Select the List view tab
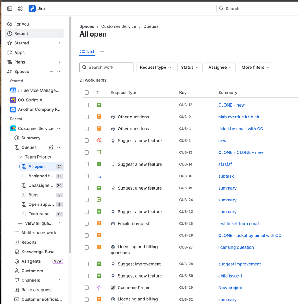This screenshot has height=304, width=298. click(x=87, y=51)
